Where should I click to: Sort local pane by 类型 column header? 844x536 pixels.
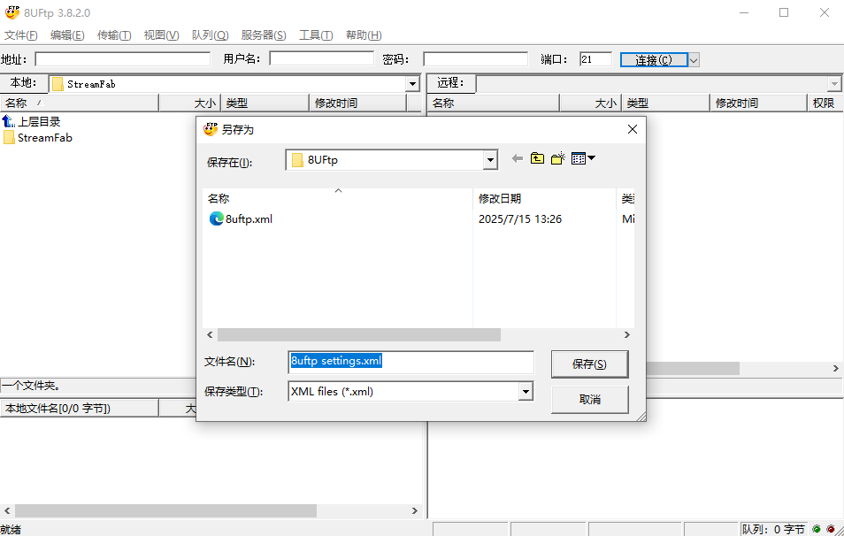[265, 103]
